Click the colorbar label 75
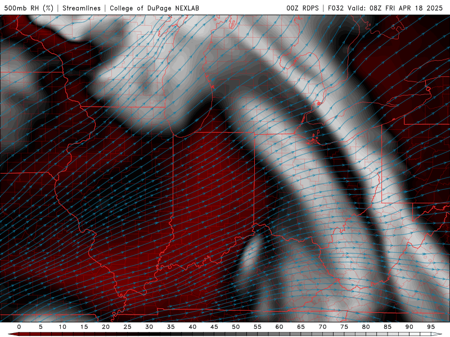This screenshot has height=337, width=450. [344, 327]
